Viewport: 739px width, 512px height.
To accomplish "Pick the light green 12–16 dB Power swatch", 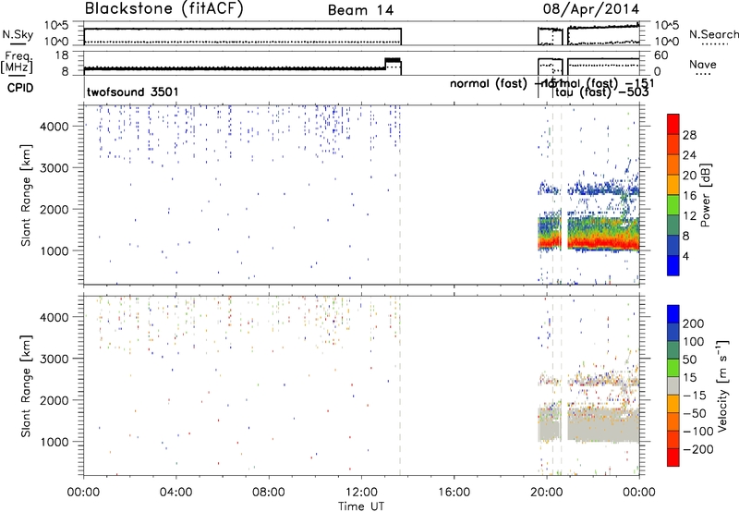I will click(673, 205).
